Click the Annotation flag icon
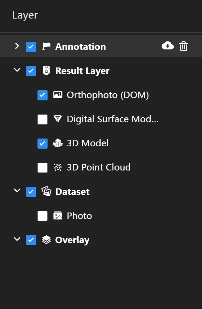 (x=47, y=47)
